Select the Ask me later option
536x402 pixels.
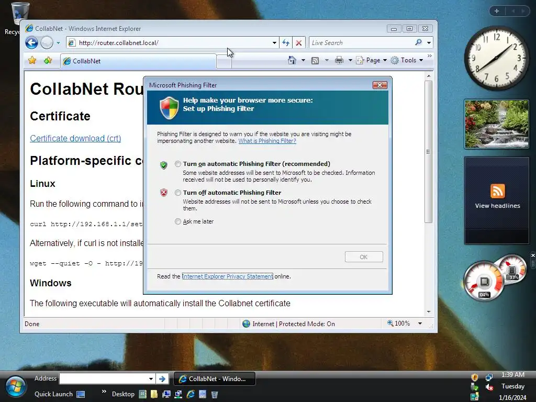[x=178, y=221]
